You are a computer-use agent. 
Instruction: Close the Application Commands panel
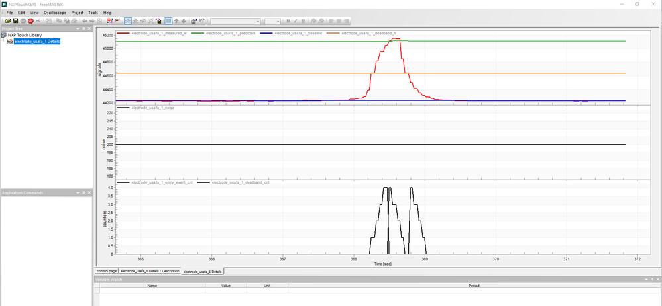[89, 193]
